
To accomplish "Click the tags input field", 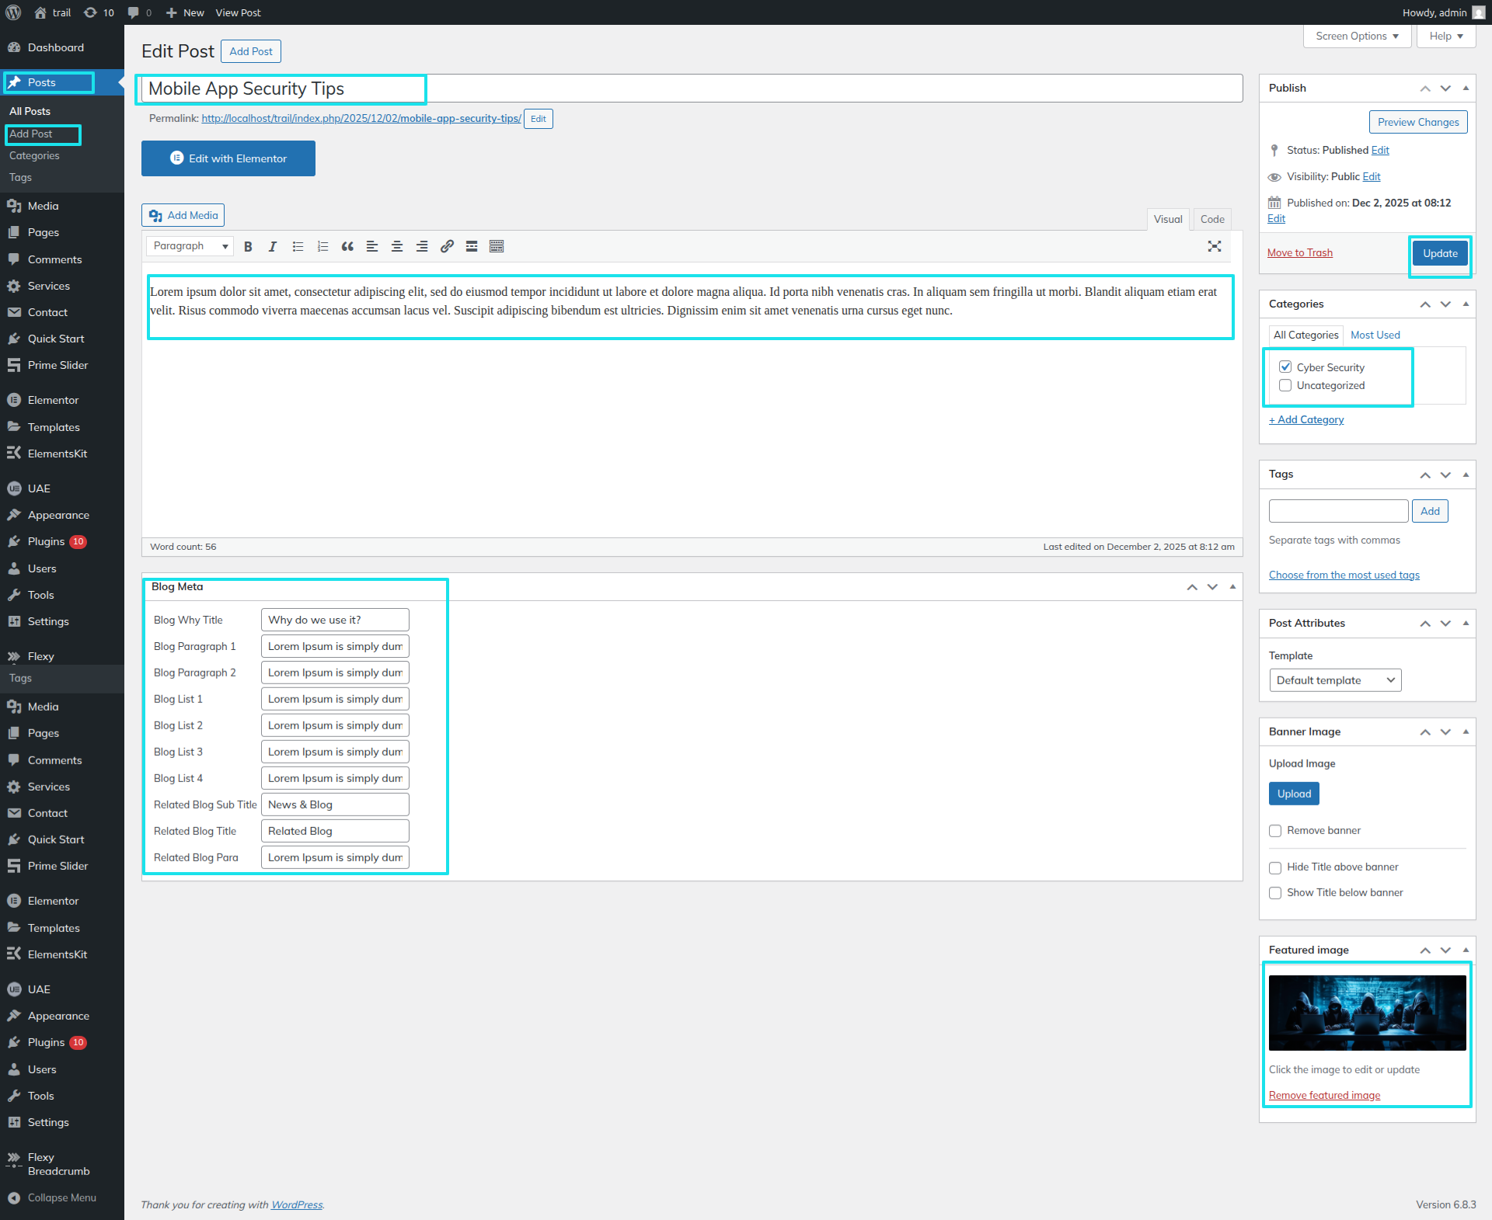I will click(1337, 511).
